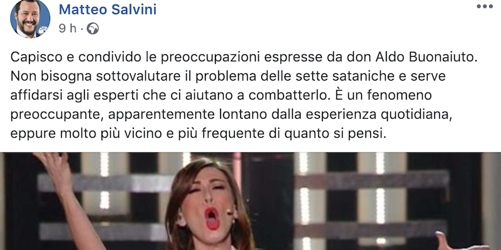This screenshot has width=501, height=250.
Task: Click the words 'affidarsi agli esperti'
Action: [78, 96]
